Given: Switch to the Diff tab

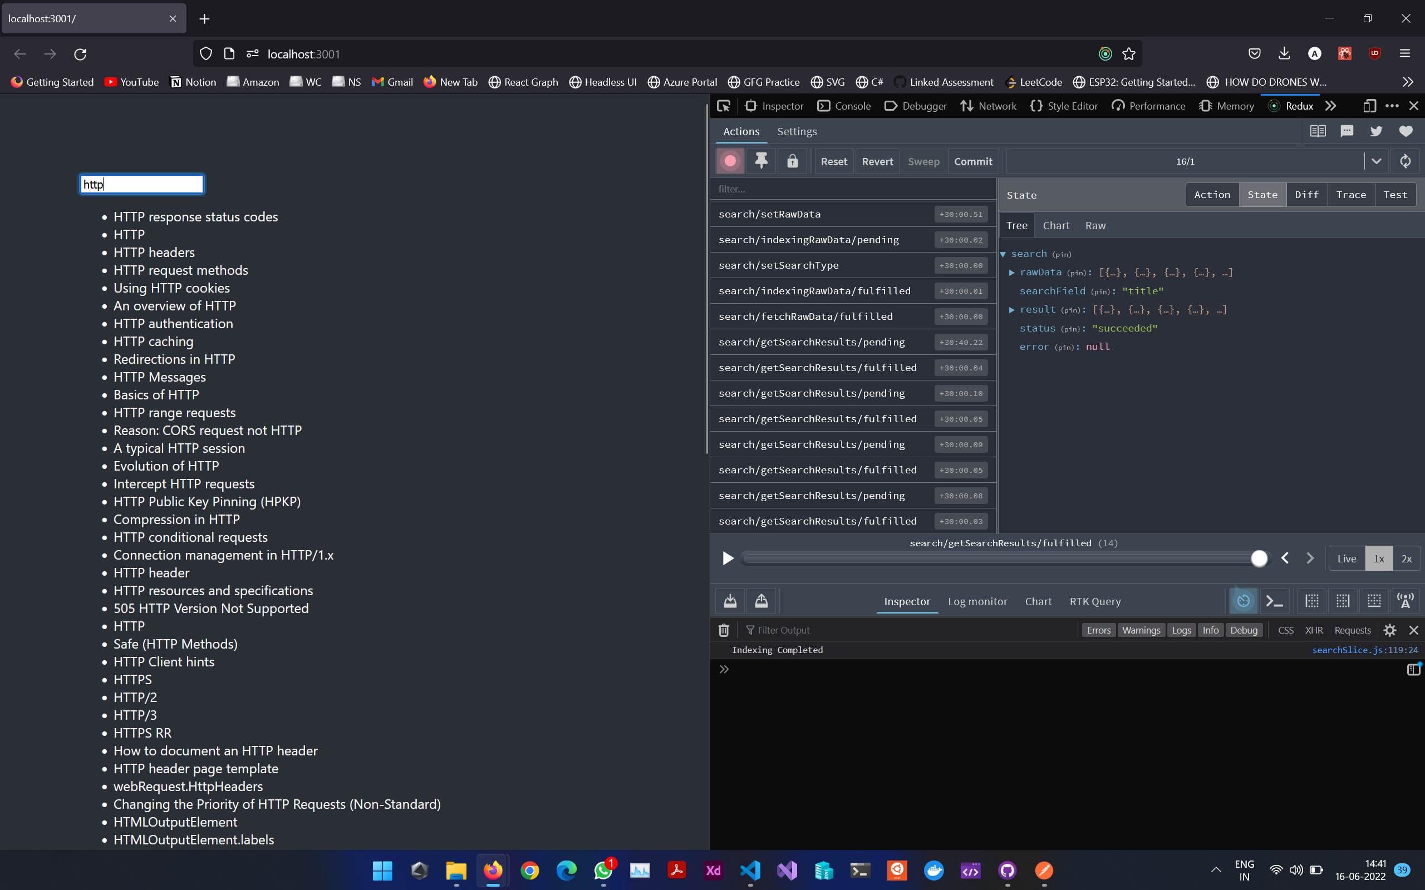Looking at the screenshot, I should pos(1306,195).
